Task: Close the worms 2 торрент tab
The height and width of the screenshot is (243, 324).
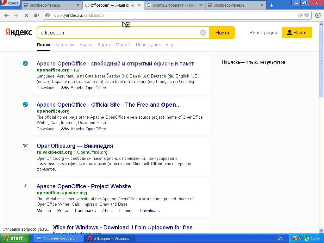Action: [x=200, y=5]
